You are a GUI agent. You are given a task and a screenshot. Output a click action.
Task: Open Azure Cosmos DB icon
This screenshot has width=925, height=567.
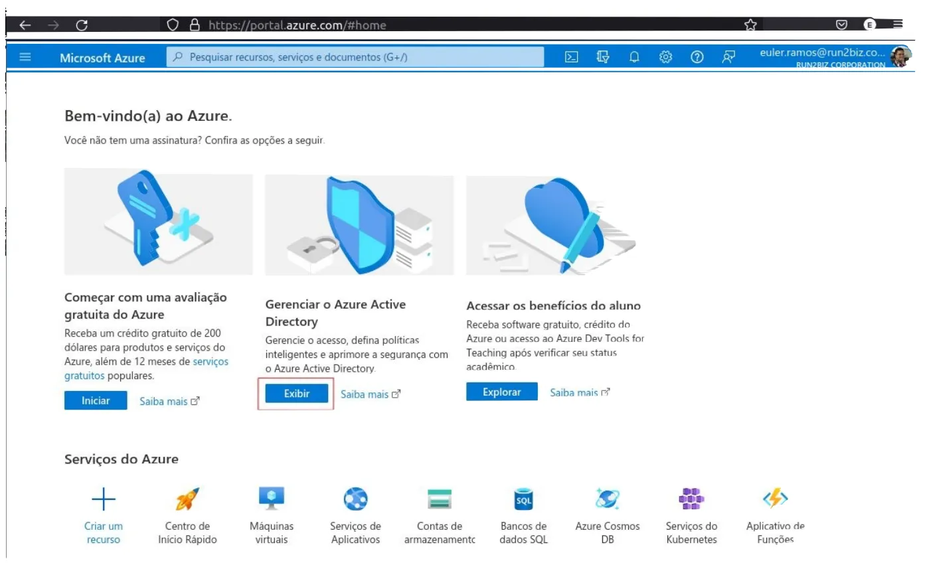(x=608, y=499)
